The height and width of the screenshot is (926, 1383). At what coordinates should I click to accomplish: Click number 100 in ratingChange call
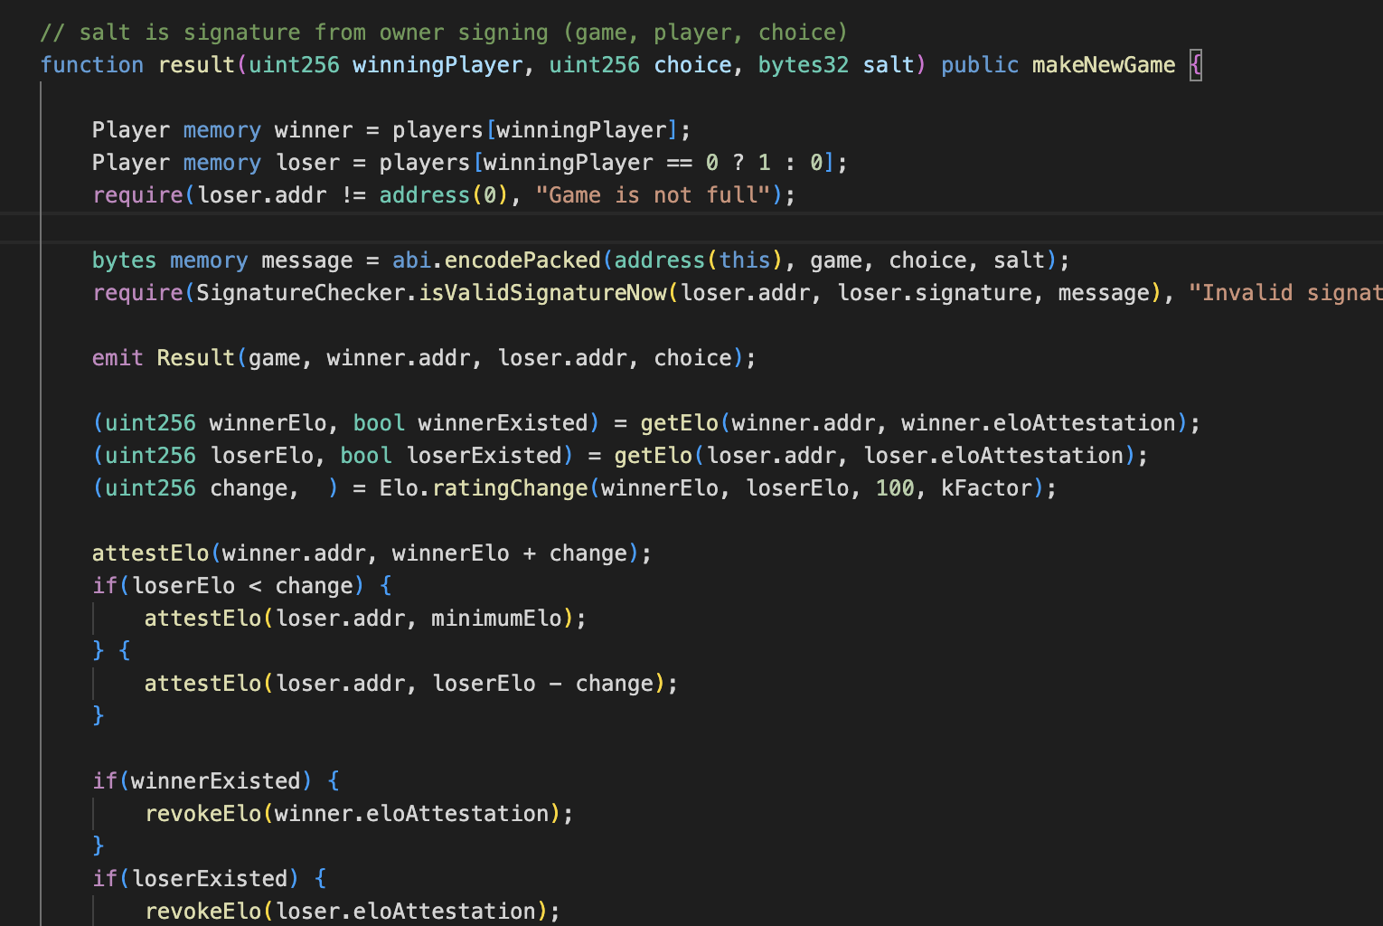pos(895,488)
